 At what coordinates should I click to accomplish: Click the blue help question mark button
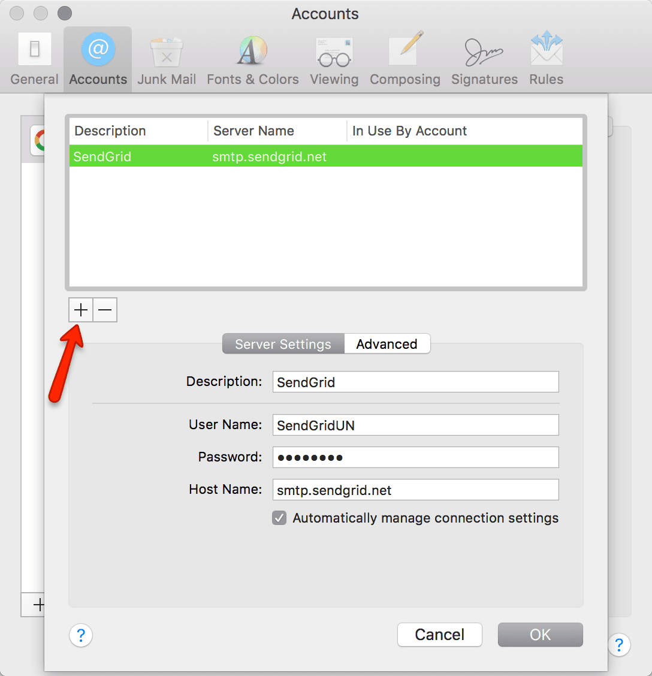[x=81, y=635]
